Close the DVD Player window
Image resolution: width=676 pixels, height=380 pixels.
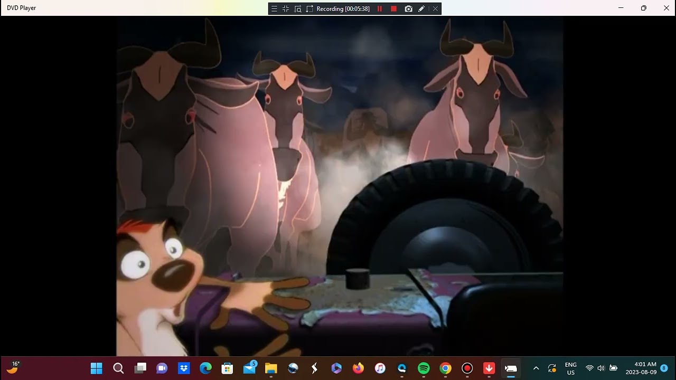coord(666,8)
